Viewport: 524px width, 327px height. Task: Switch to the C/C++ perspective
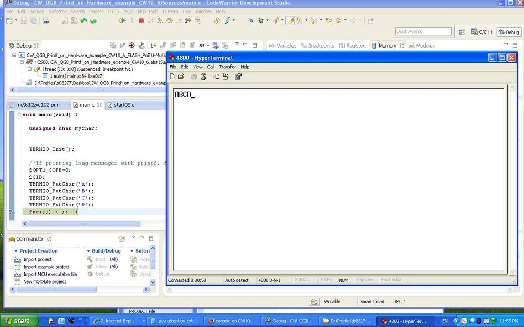pyautogui.click(x=482, y=32)
